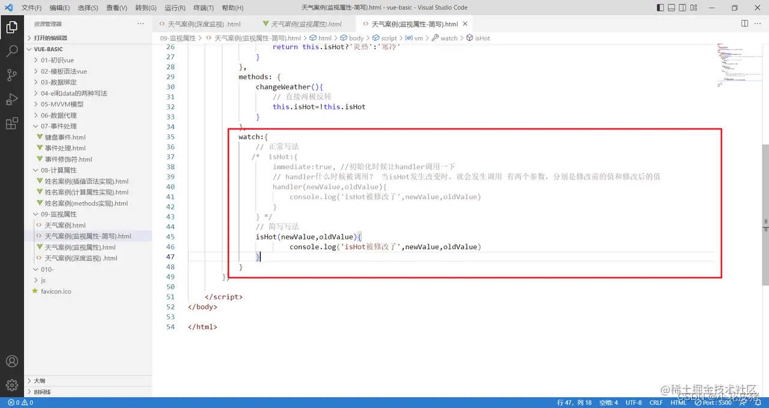Click the vm breadcrumb item
The height and width of the screenshot is (408, 769).
[415, 38]
